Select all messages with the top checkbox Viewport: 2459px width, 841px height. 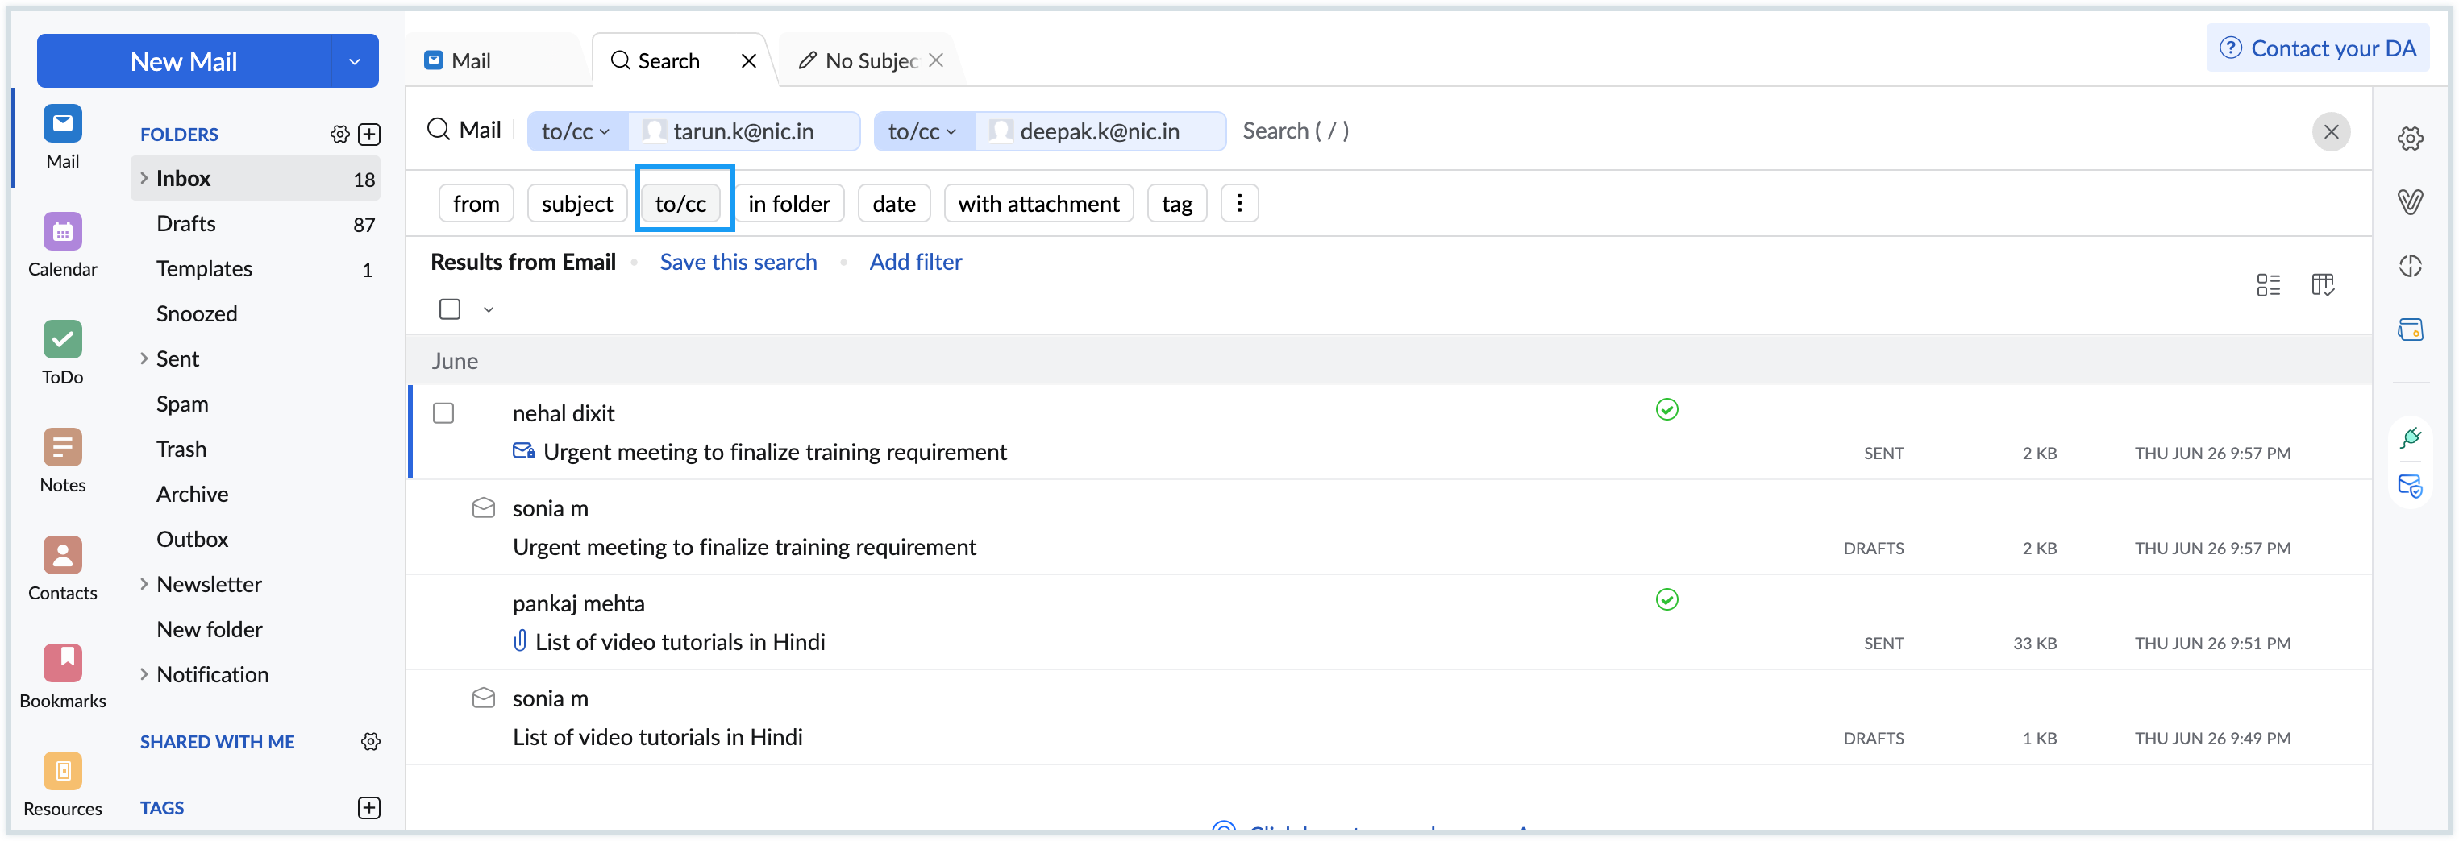450,308
